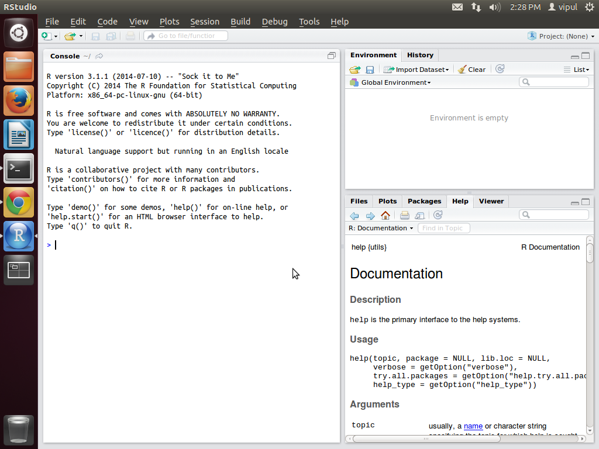
Task: Show help in new window icon
Action: point(420,216)
